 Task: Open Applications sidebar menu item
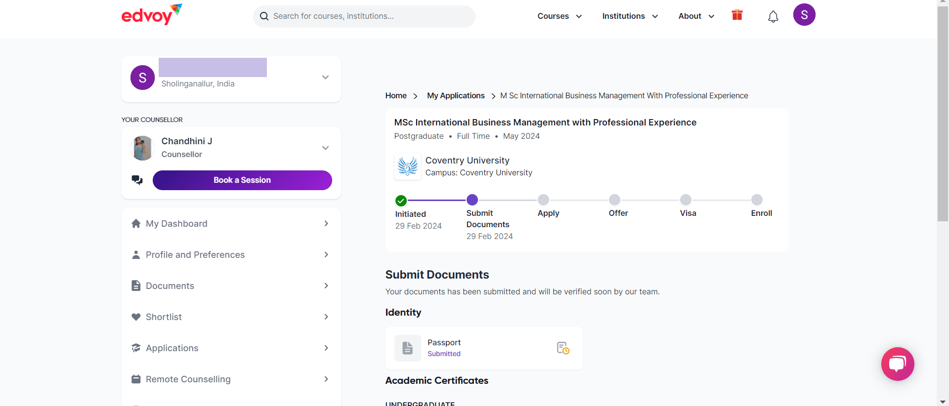click(231, 348)
